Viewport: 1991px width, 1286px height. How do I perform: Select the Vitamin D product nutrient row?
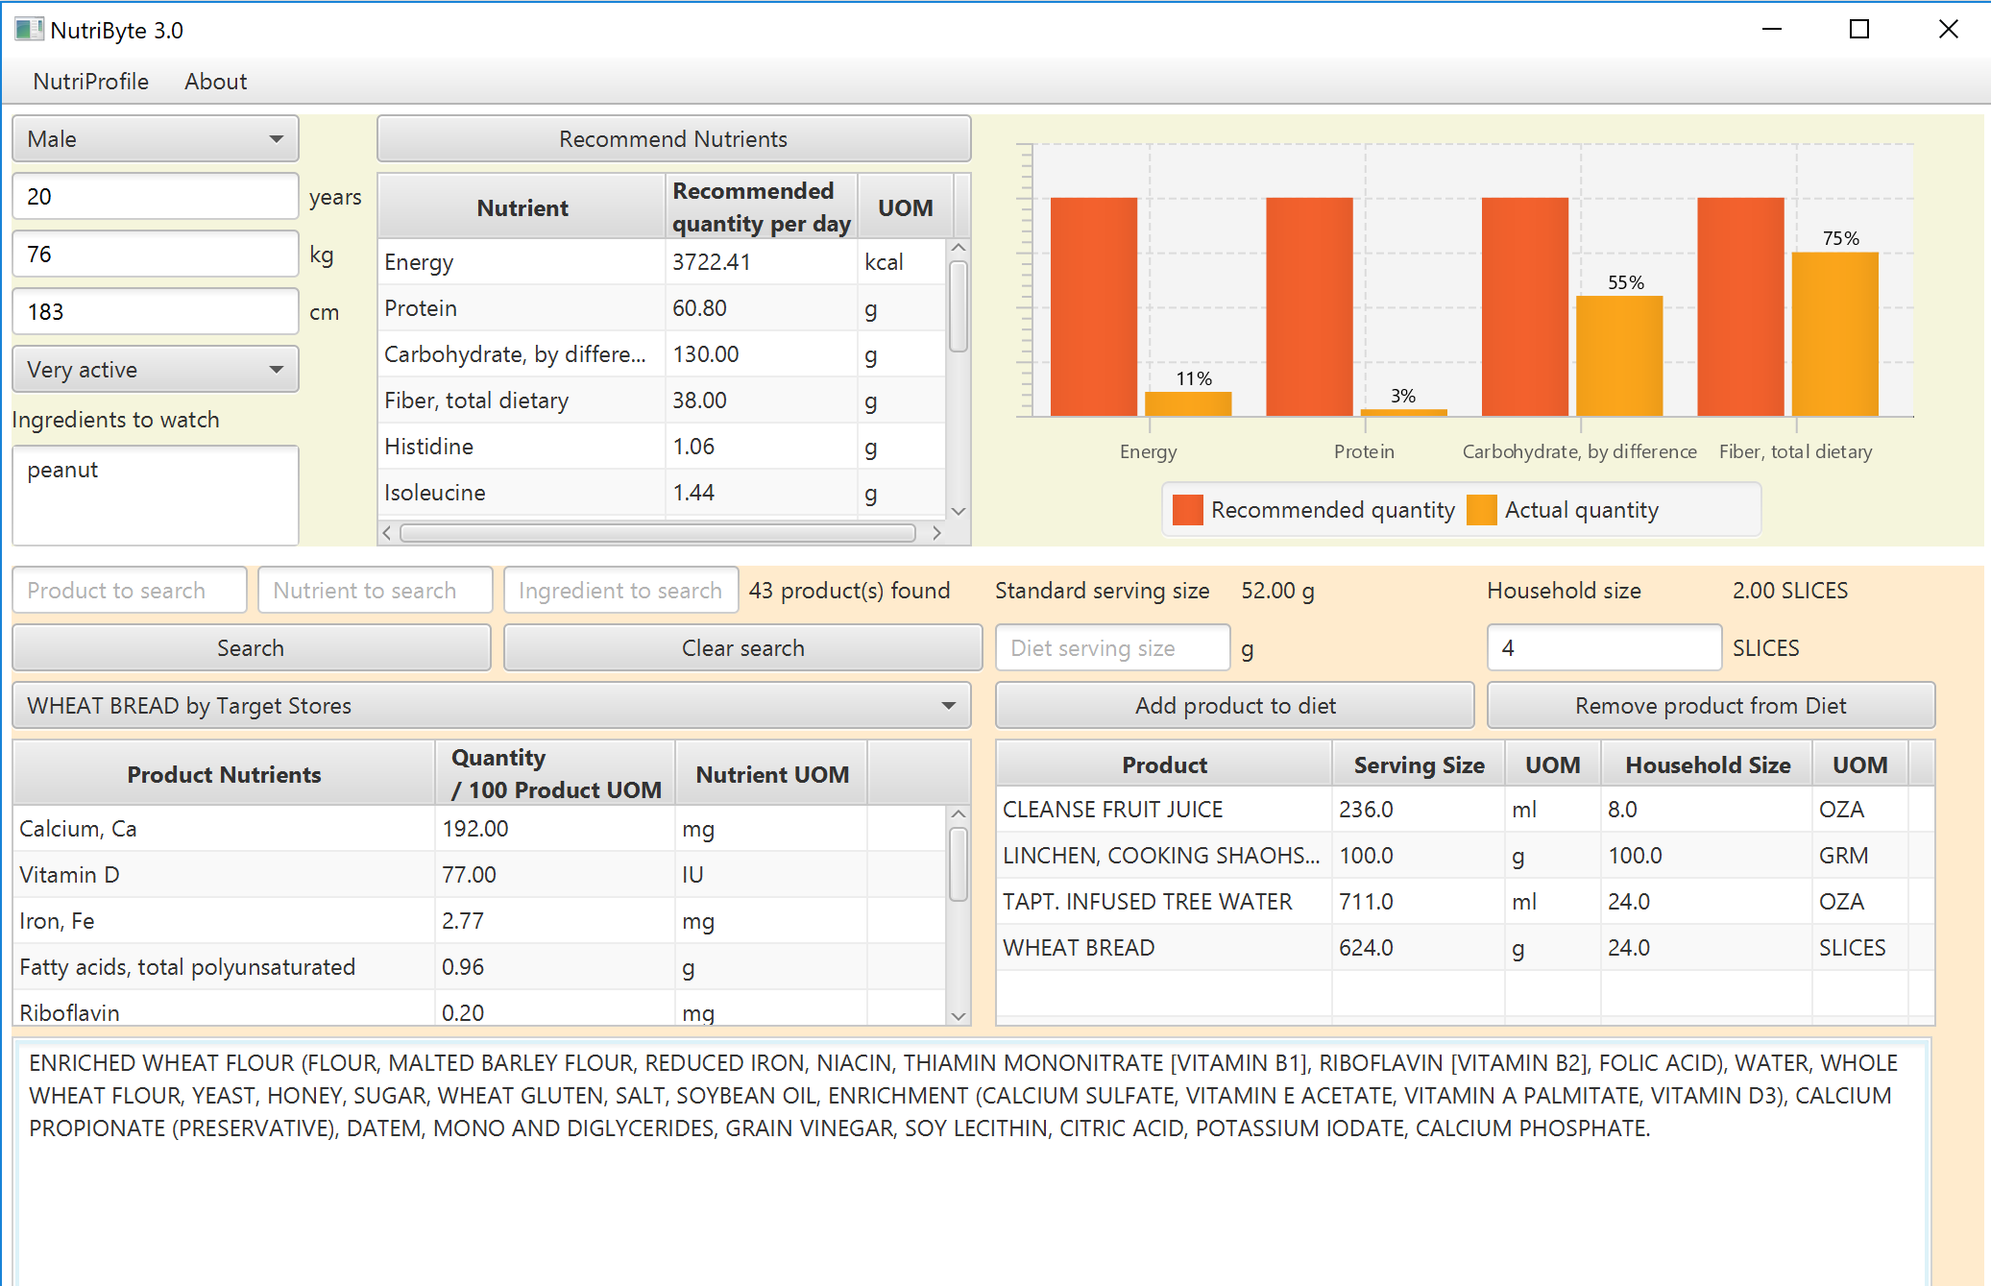tap(480, 875)
